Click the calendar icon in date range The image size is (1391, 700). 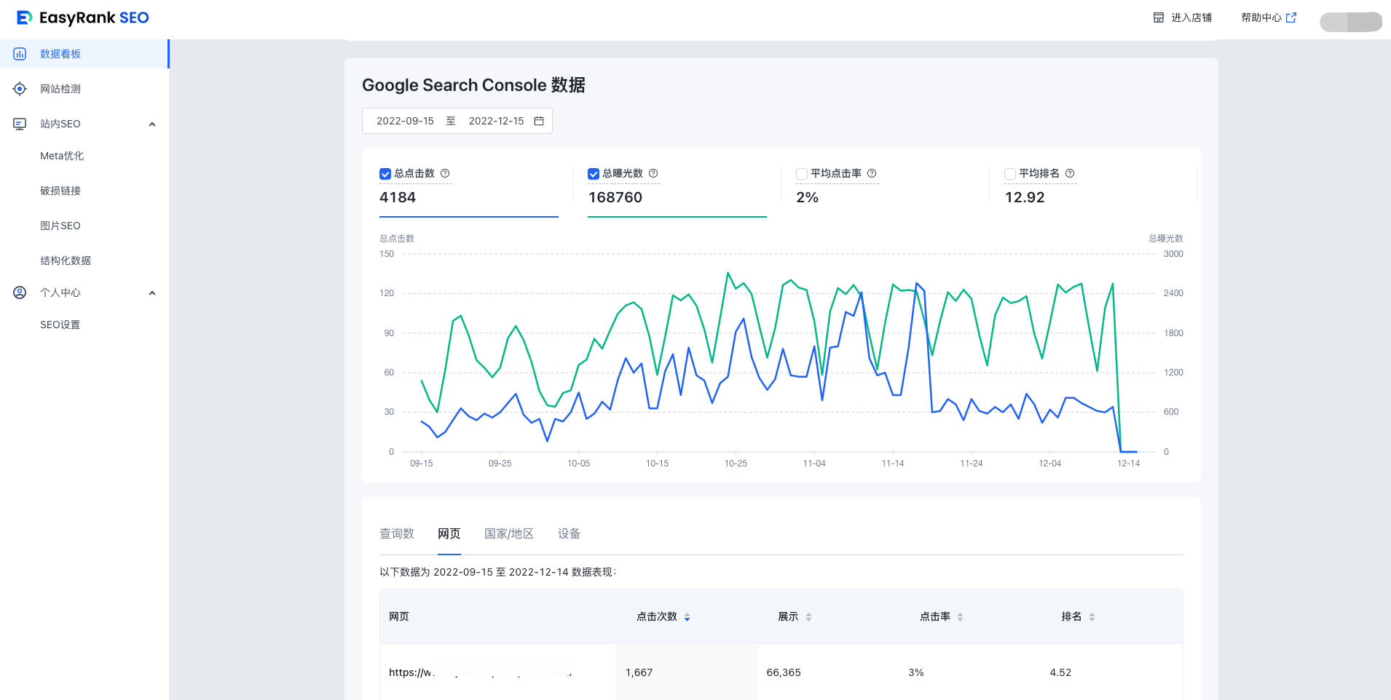539,121
